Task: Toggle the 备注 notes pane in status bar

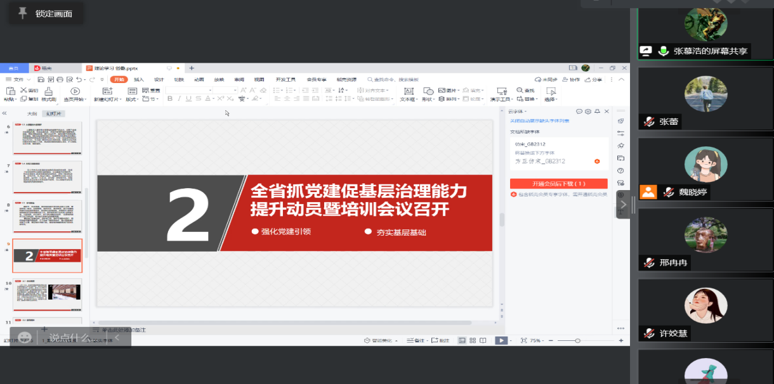Action: tap(418, 340)
